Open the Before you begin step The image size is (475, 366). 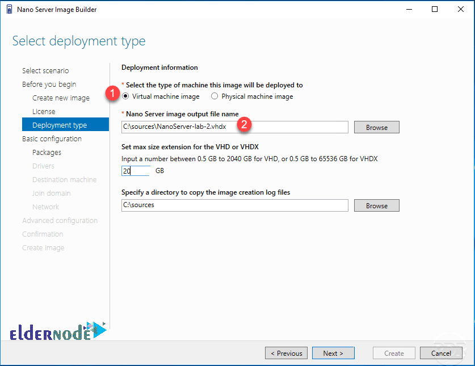(49, 84)
